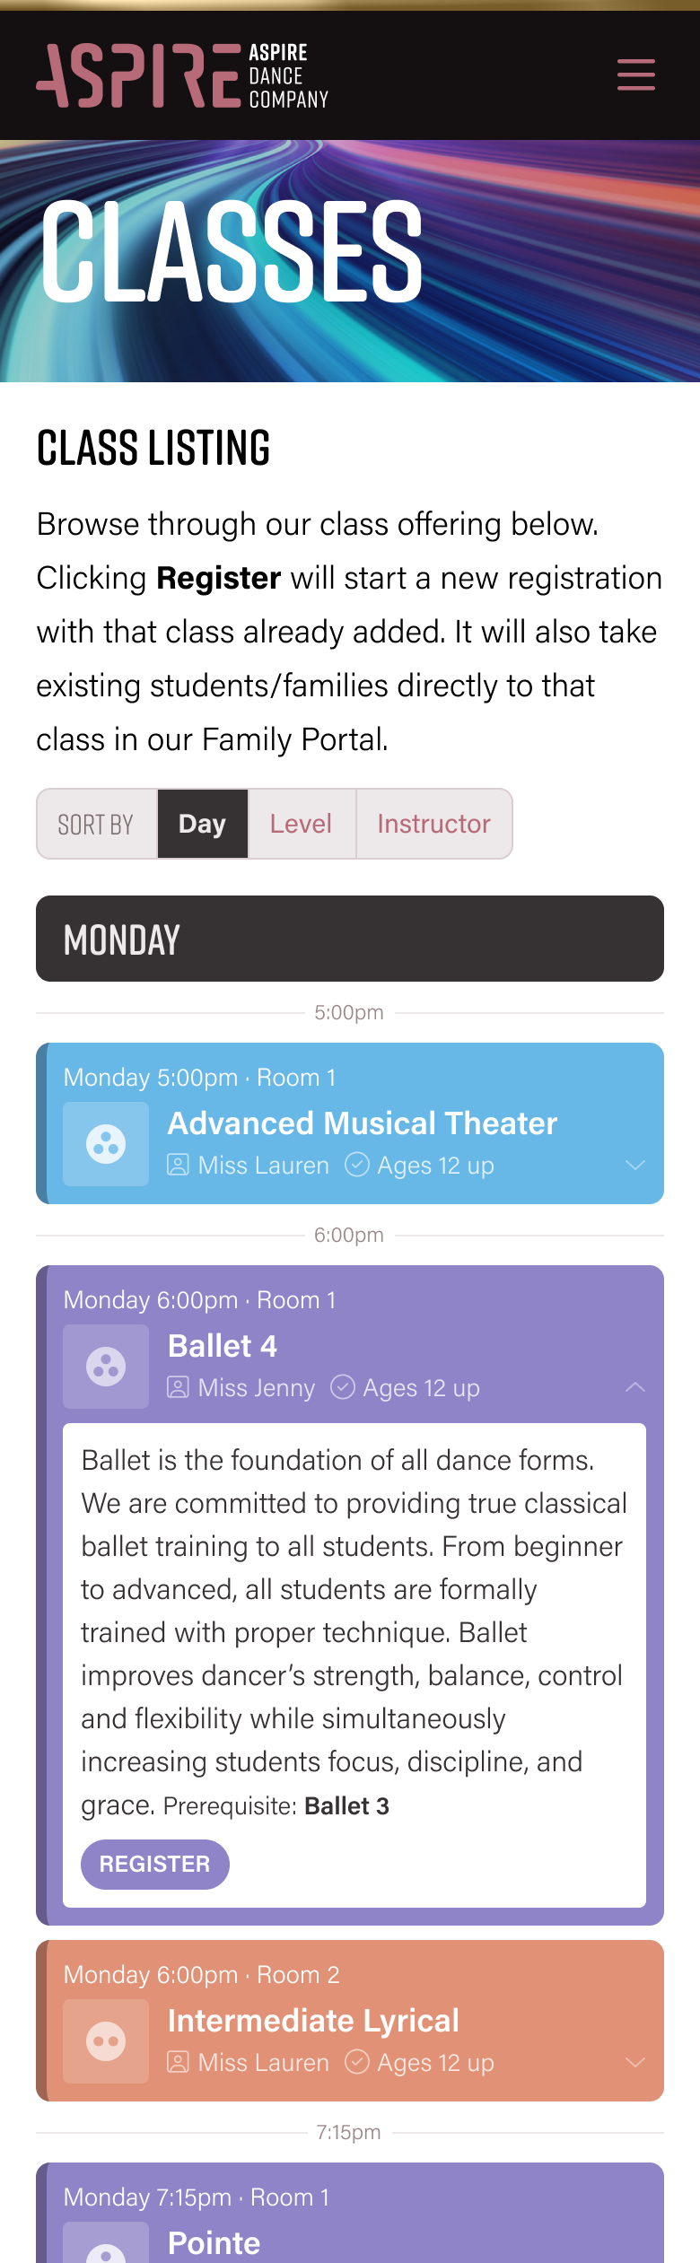
Task: Open the Advanced Musical Theater title
Action: point(363,1123)
